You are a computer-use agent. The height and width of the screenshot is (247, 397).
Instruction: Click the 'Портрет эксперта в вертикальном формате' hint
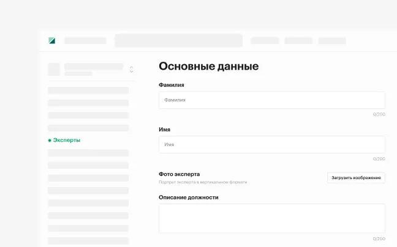(x=203, y=182)
